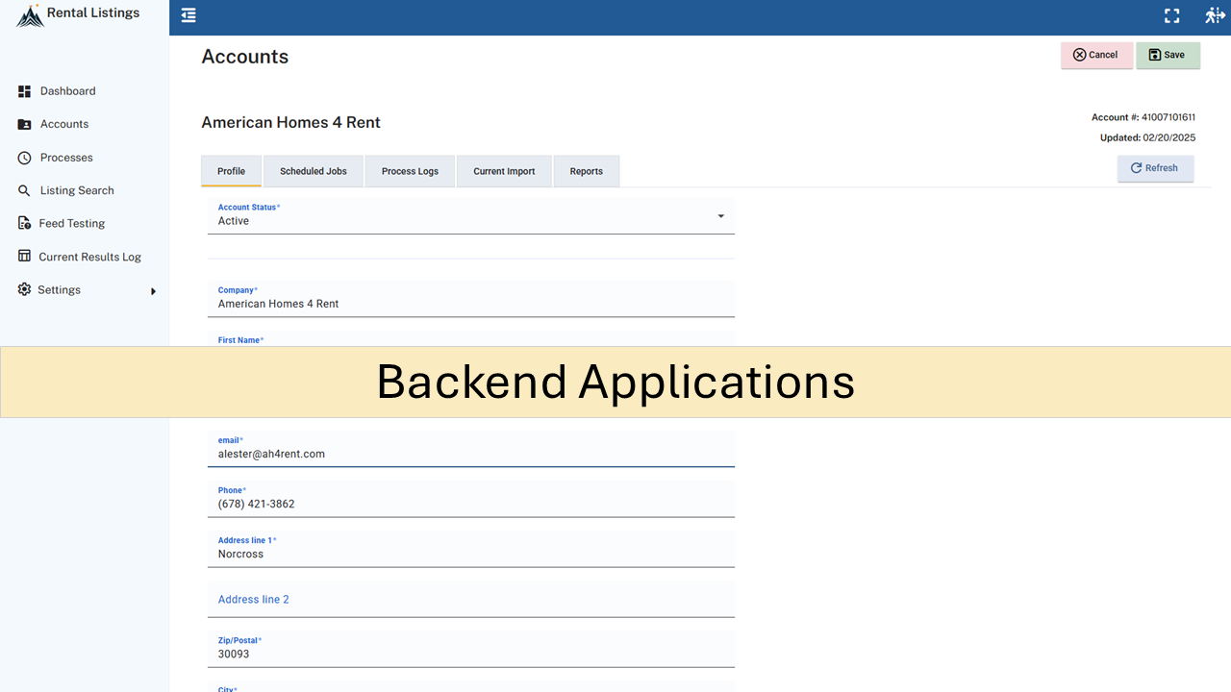Image resolution: width=1231 pixels, height=692 pixels.
Task: Select the Profile tab
Action: 231,171
